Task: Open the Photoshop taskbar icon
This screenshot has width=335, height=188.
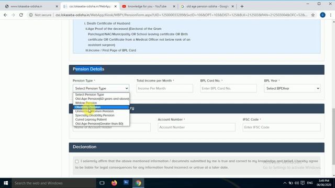Action: [x=126, y=183]
